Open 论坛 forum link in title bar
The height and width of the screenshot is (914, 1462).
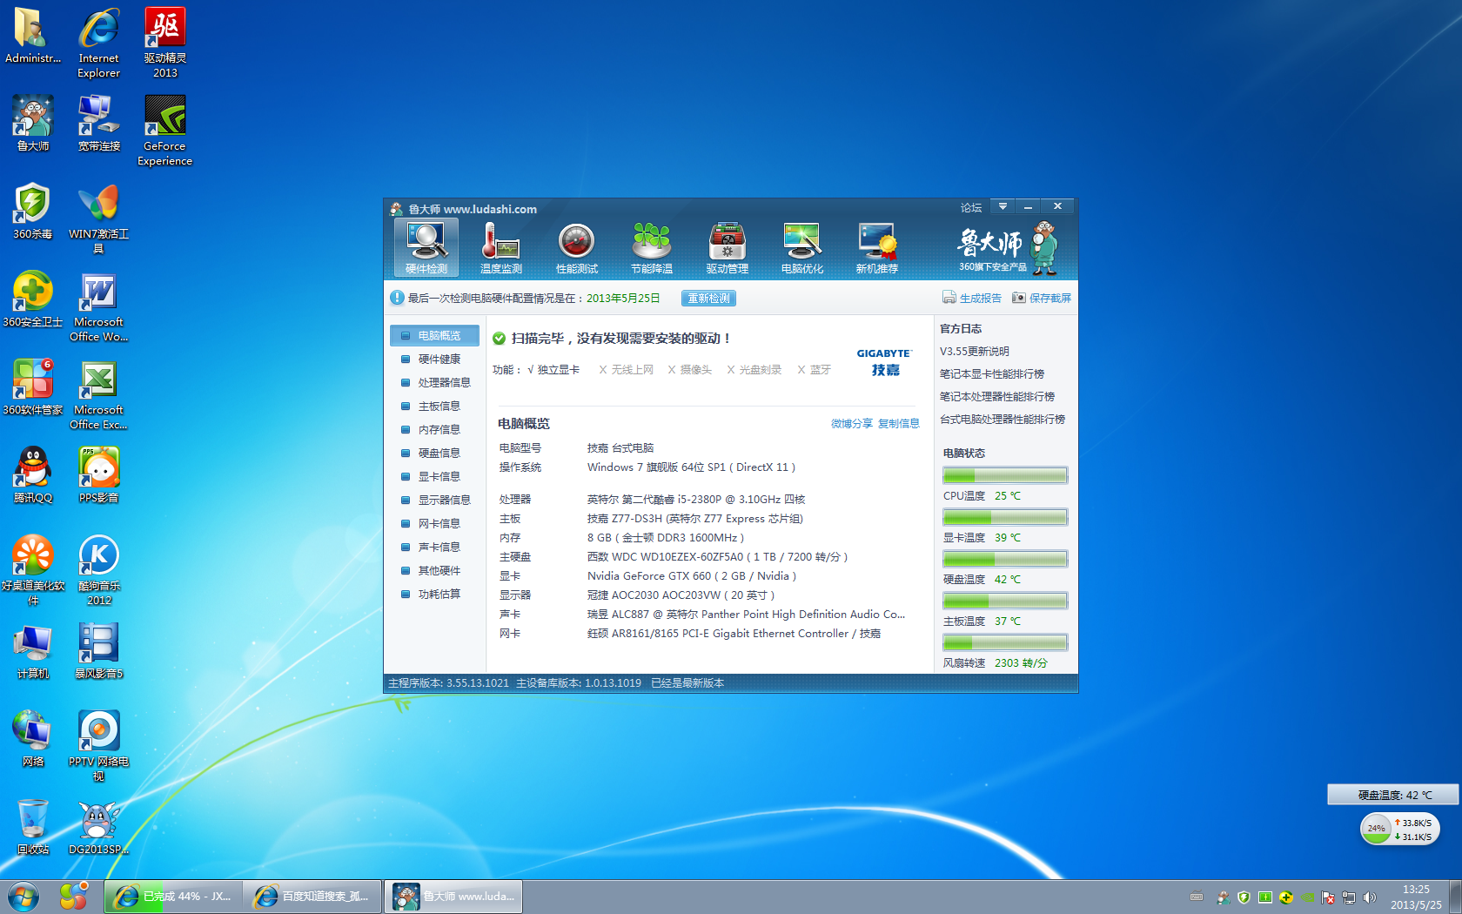[x=970, y=207]
